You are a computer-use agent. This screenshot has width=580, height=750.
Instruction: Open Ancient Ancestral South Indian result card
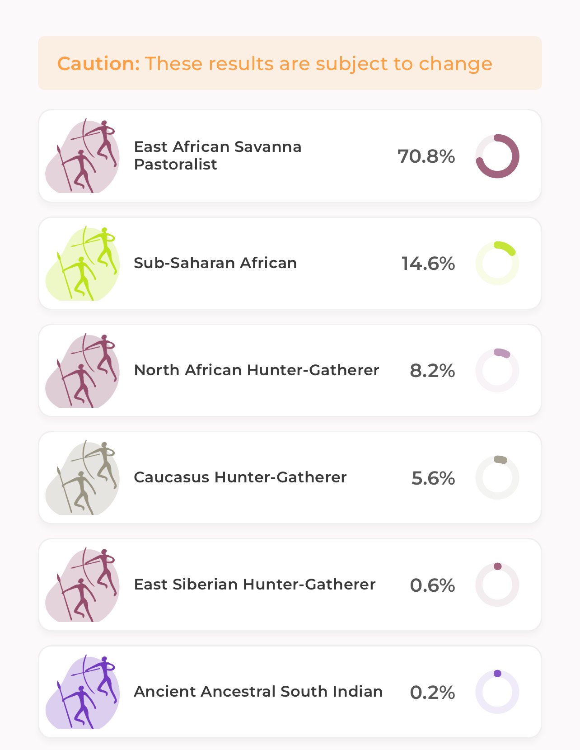pyautogui.click(x=290, y=692)
